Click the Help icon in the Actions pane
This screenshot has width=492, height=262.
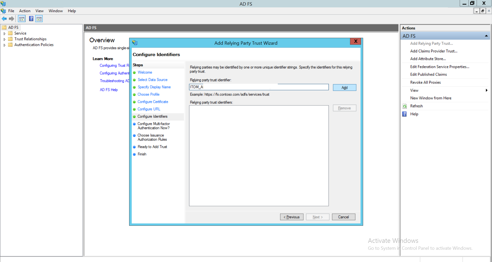pos(404,114)
